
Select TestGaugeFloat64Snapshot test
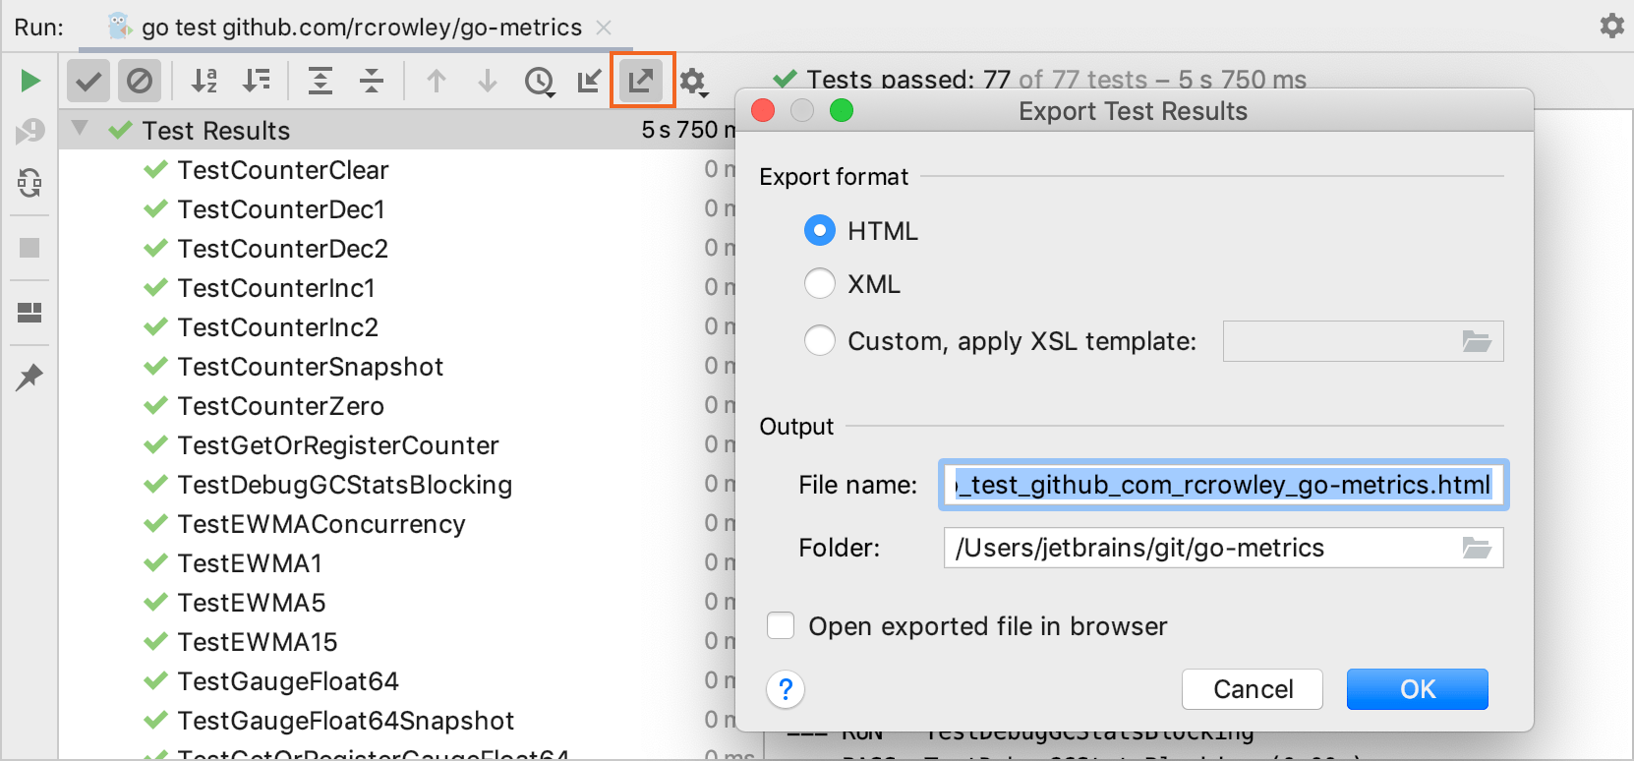coord(346,721)
